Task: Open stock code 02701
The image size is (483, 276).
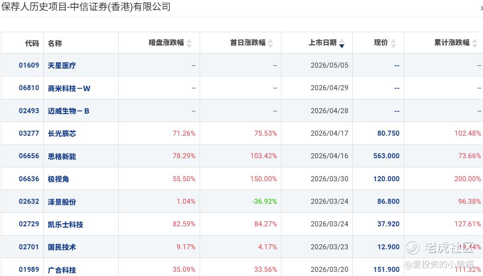Action: [x=29, y=247]
